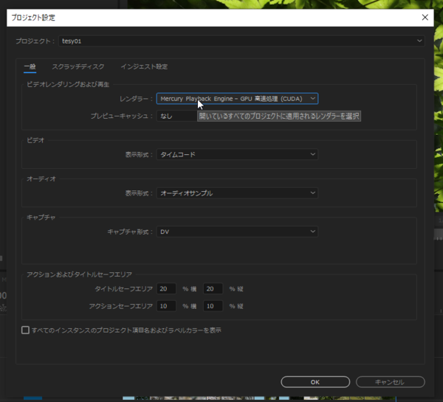Click the キャプチャ形式 label text
This screenshot has height=402, width=443.
tap(130, 232)
